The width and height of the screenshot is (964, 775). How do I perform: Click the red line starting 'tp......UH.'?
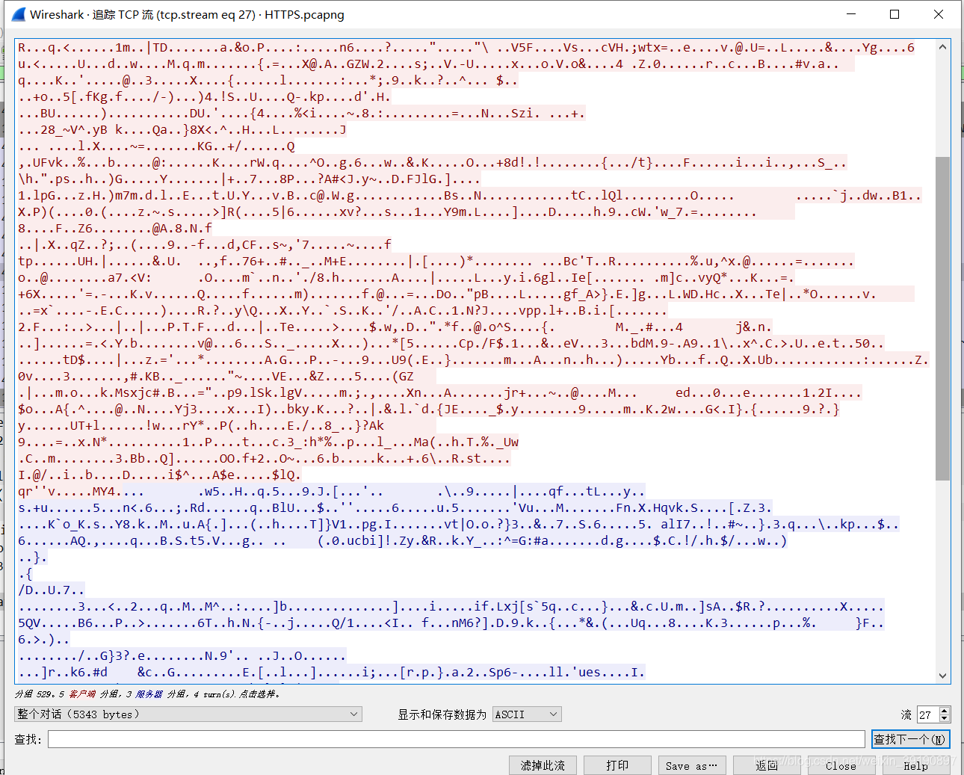coord(436,261)
